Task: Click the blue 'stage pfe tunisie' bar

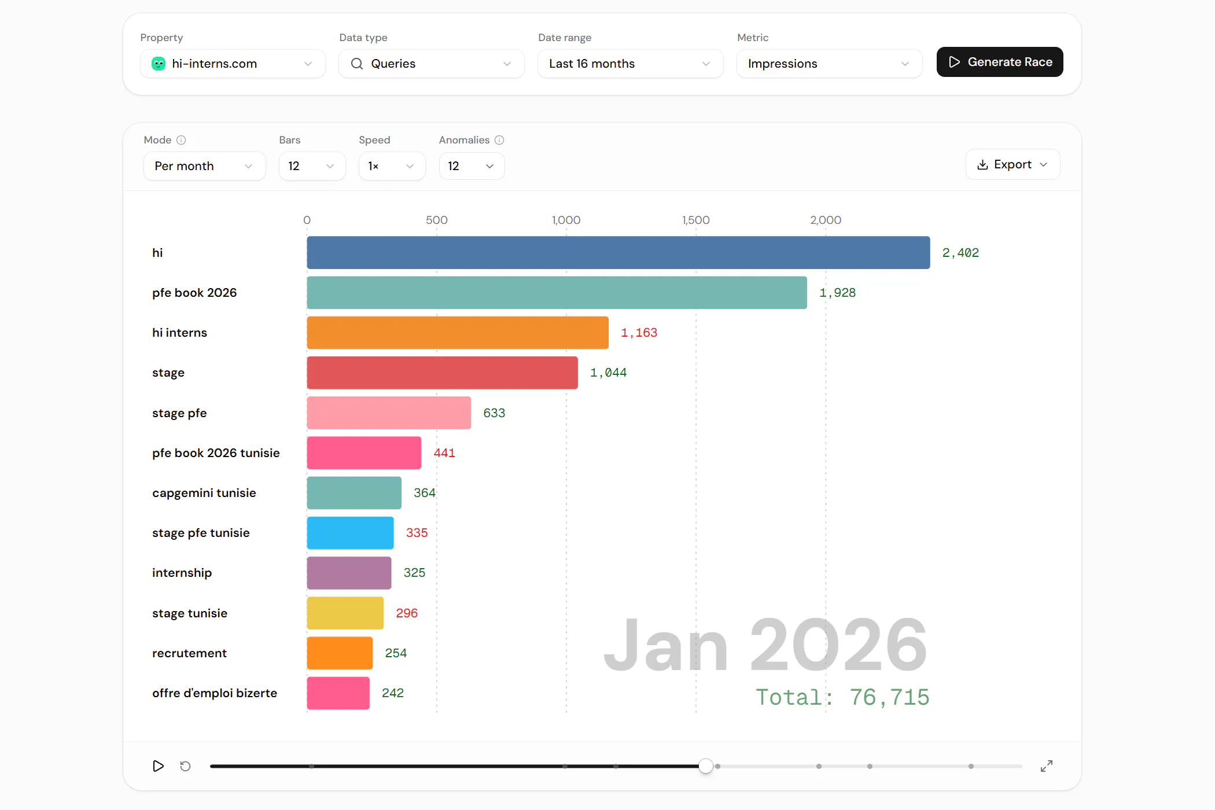Action: (351, 533)
